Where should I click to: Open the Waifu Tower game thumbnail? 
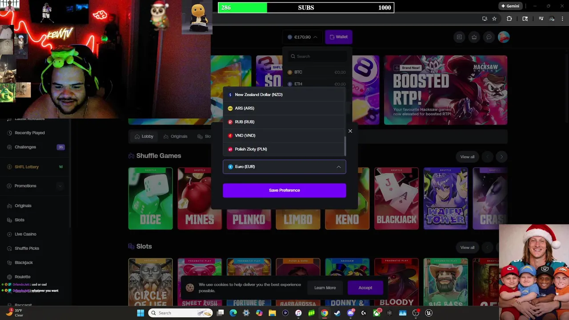(445, 199)
